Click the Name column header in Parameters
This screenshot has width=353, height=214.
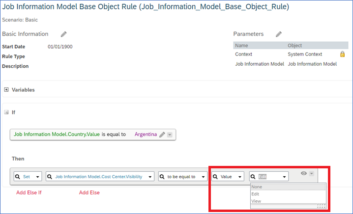click(241, 46)
